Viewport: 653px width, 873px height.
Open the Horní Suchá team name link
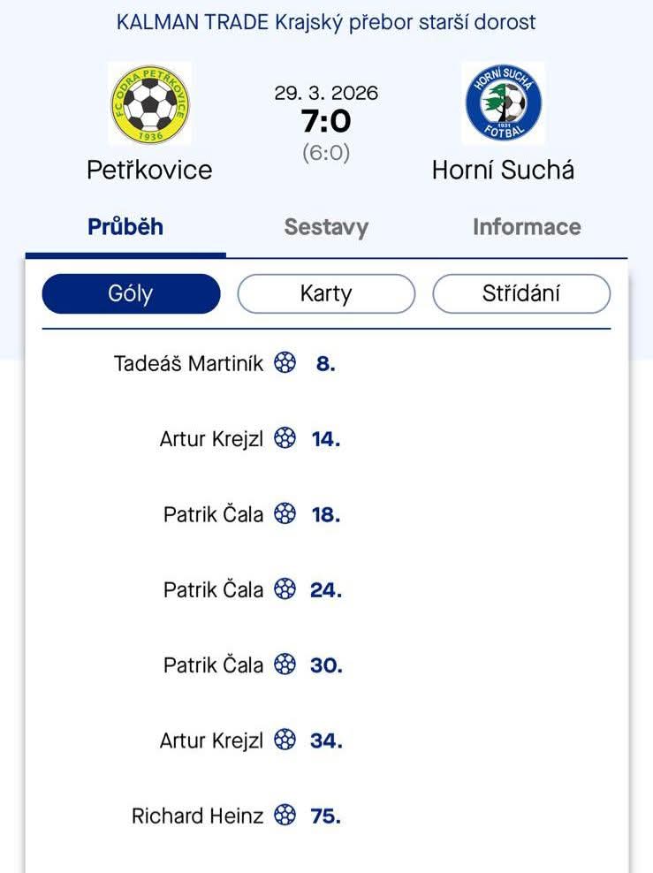(x=503, y=170)
